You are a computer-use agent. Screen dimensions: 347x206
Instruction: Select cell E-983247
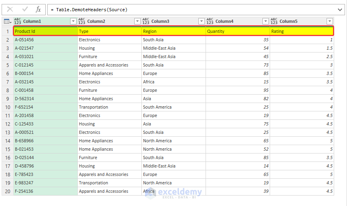[45, 183]
